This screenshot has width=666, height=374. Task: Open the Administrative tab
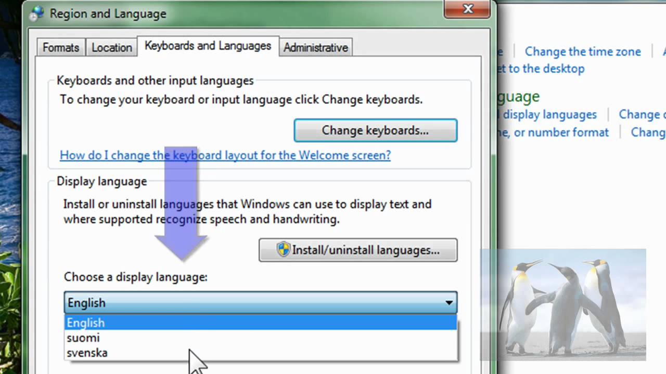315,47
